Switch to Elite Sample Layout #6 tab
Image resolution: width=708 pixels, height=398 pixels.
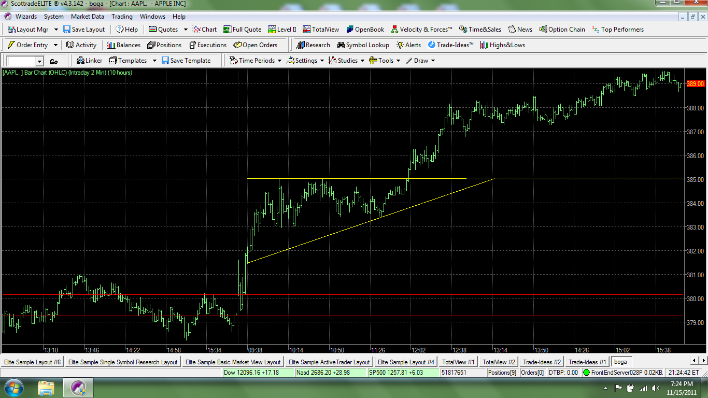tap(32, 362)
